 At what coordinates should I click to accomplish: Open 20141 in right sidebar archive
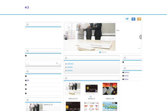tap(126, 79)
